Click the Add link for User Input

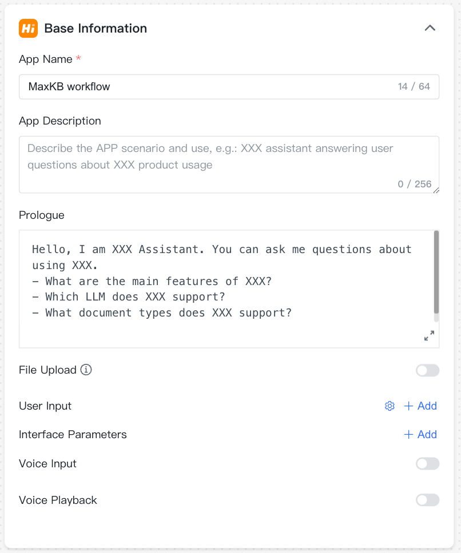point(427,406)
